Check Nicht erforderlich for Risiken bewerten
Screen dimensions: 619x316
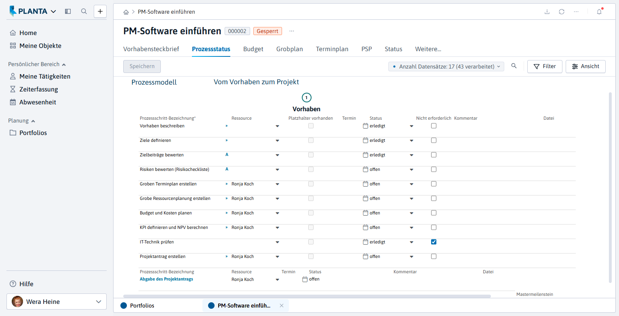coord(434,169)
